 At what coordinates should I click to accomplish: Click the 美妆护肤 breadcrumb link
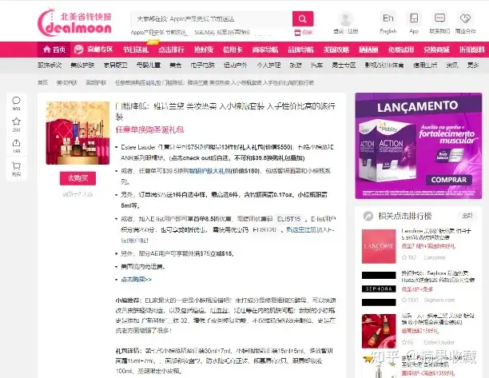(x=66, y=82)
